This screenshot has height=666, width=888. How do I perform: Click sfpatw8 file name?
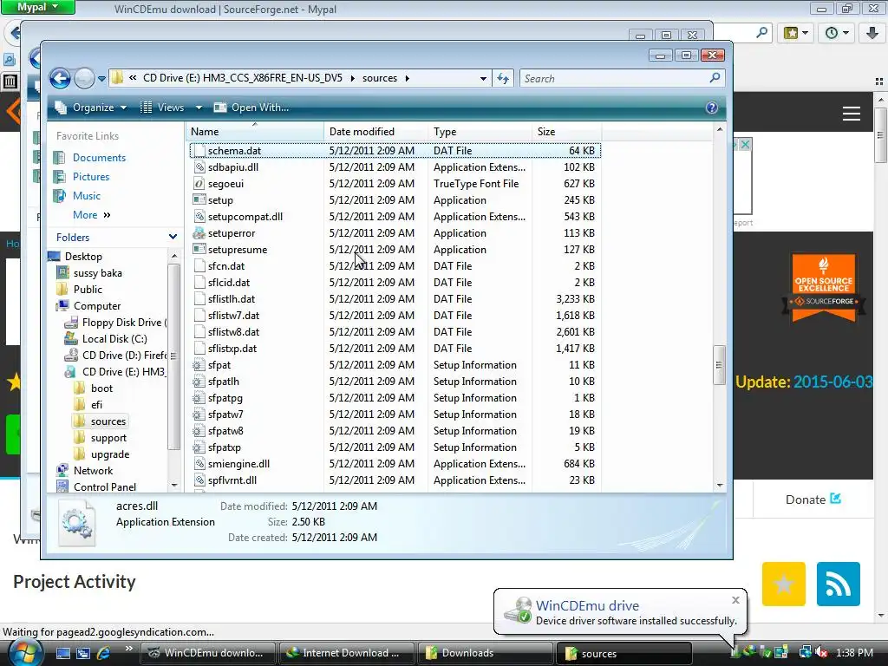click(x=225, y=431)
